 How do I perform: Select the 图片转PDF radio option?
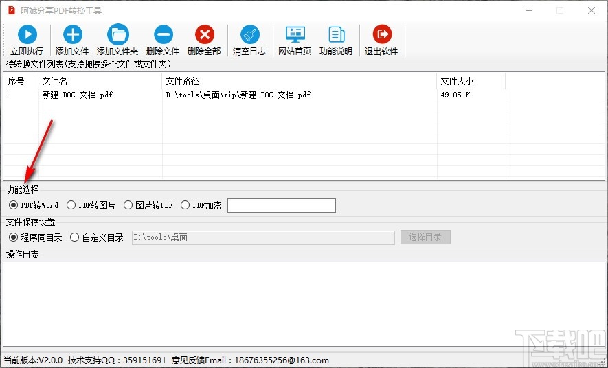point(148,205)
